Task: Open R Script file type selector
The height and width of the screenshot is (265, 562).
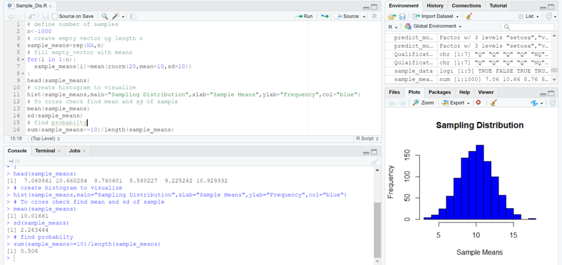Action: [368, 138]
